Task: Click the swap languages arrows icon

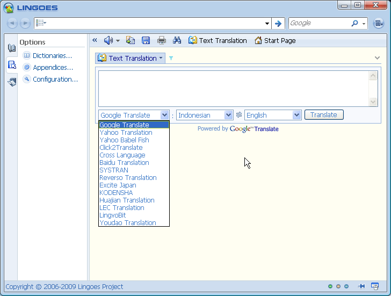Action: point(239,115)
